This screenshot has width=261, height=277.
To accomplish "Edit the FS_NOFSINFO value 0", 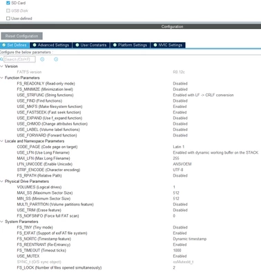I will (x=174, y=216).
